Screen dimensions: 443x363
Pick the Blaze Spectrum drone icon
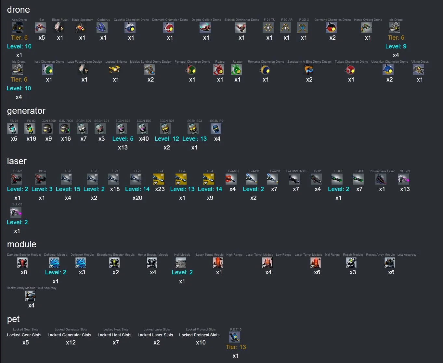point(81,28)
